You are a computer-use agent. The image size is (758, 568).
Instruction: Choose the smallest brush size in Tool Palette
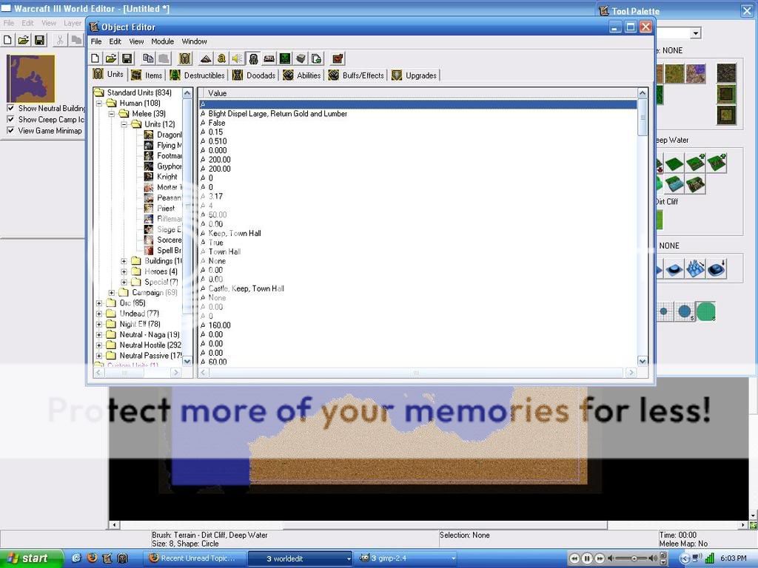tap(664, 311)
